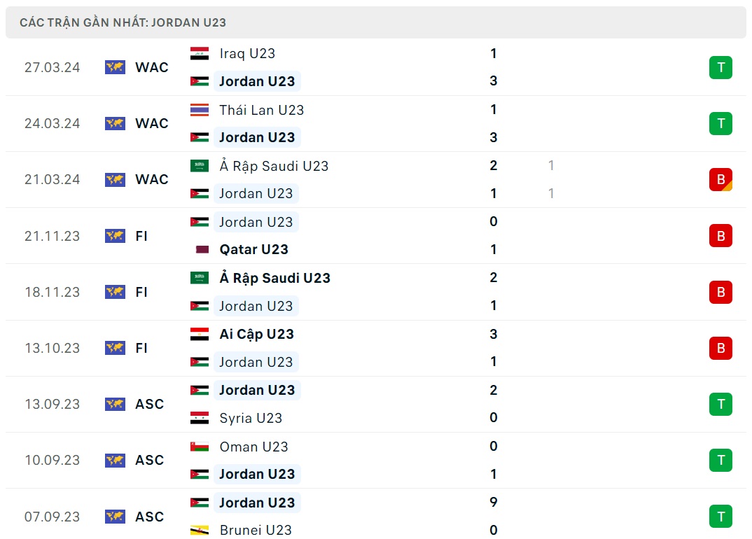Click the header 'Các trận gần nhất: Jordan U23'
The height and width of the screenshot is (539, 752).
click(123, 22)
